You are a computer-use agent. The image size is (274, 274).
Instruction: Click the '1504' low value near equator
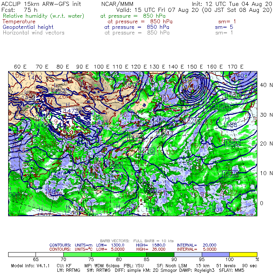tap(152, 210)
